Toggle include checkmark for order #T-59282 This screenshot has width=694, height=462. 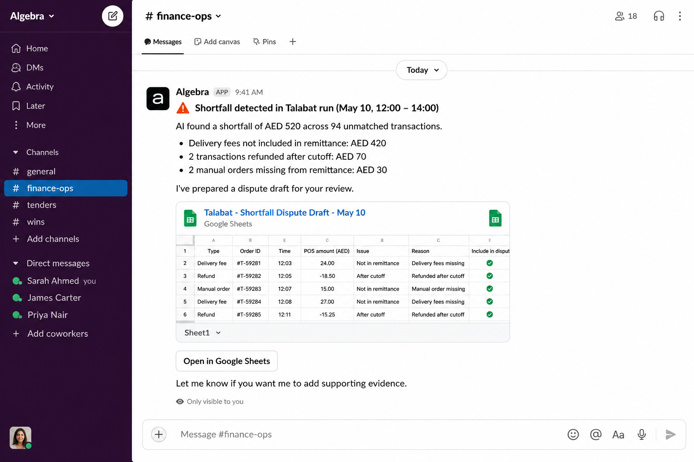490,276
